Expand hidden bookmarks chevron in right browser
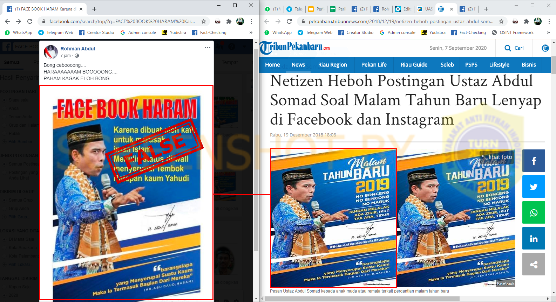 [548, 33]
